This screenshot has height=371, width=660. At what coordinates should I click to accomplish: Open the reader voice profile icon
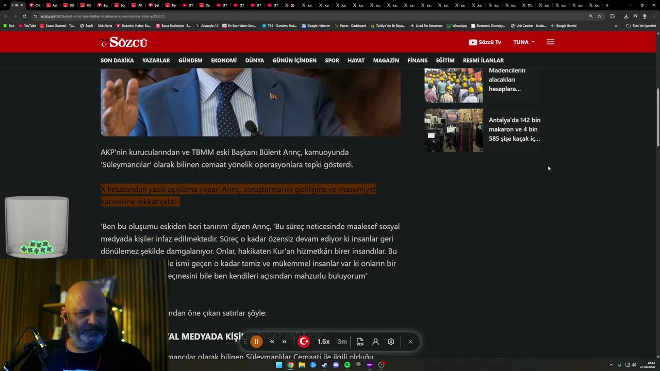375,342
